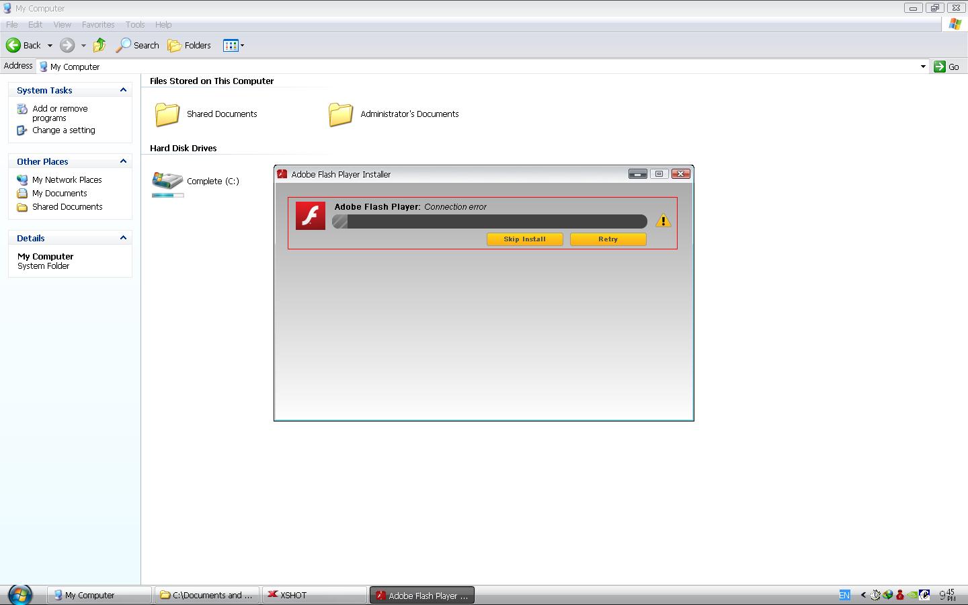Image resolution: width=968 pixels, height=605 pixels.
Task: Click Change a setting icon
Action: (22, 130)
